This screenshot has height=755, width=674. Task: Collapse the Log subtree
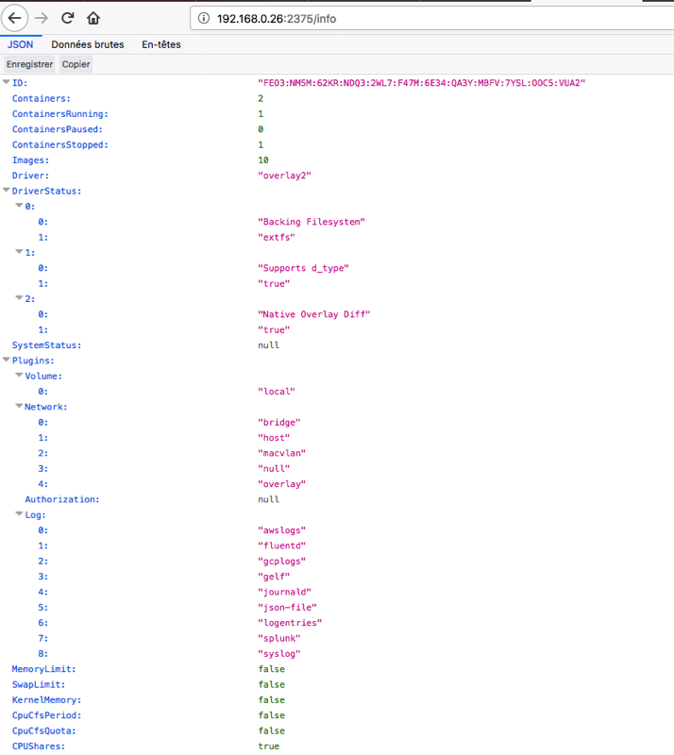point(19,514)
